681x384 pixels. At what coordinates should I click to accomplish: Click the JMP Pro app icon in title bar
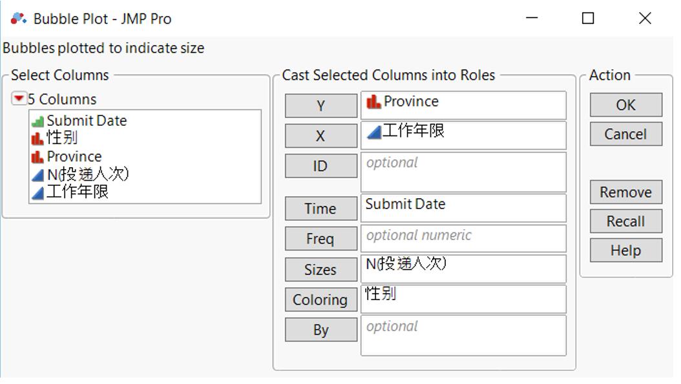tap(19, 19)
